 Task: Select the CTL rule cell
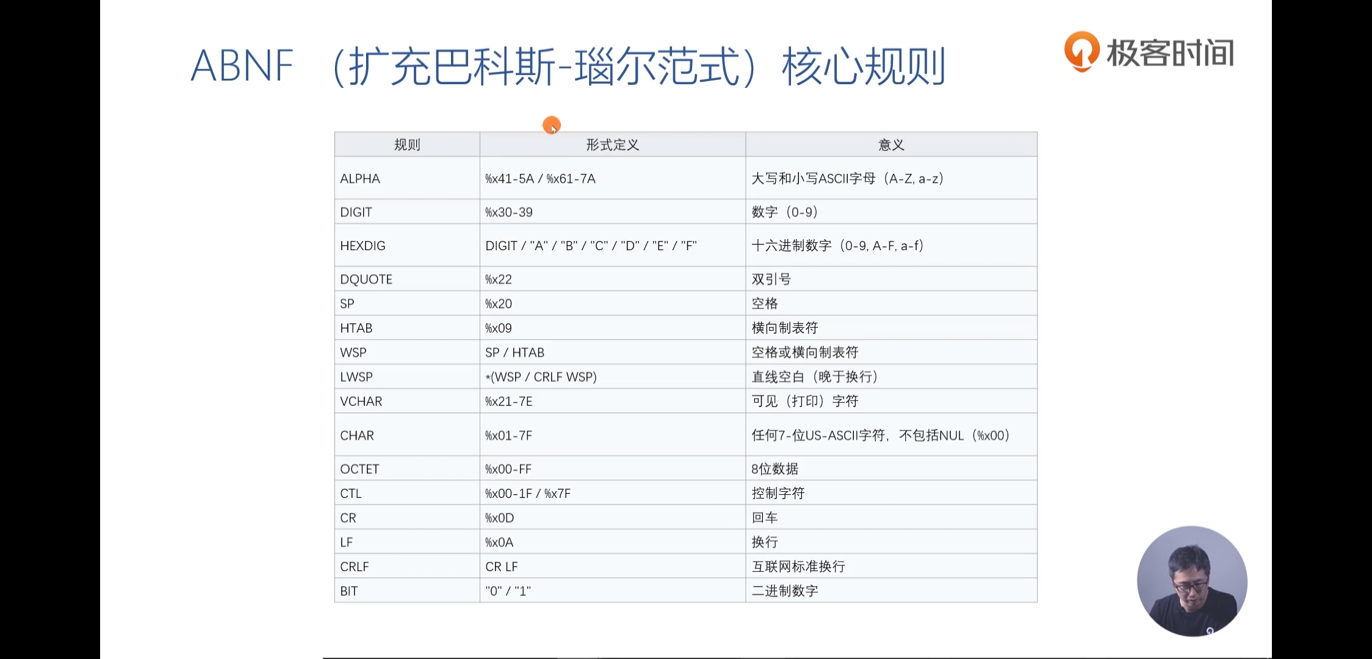[407, 493]
